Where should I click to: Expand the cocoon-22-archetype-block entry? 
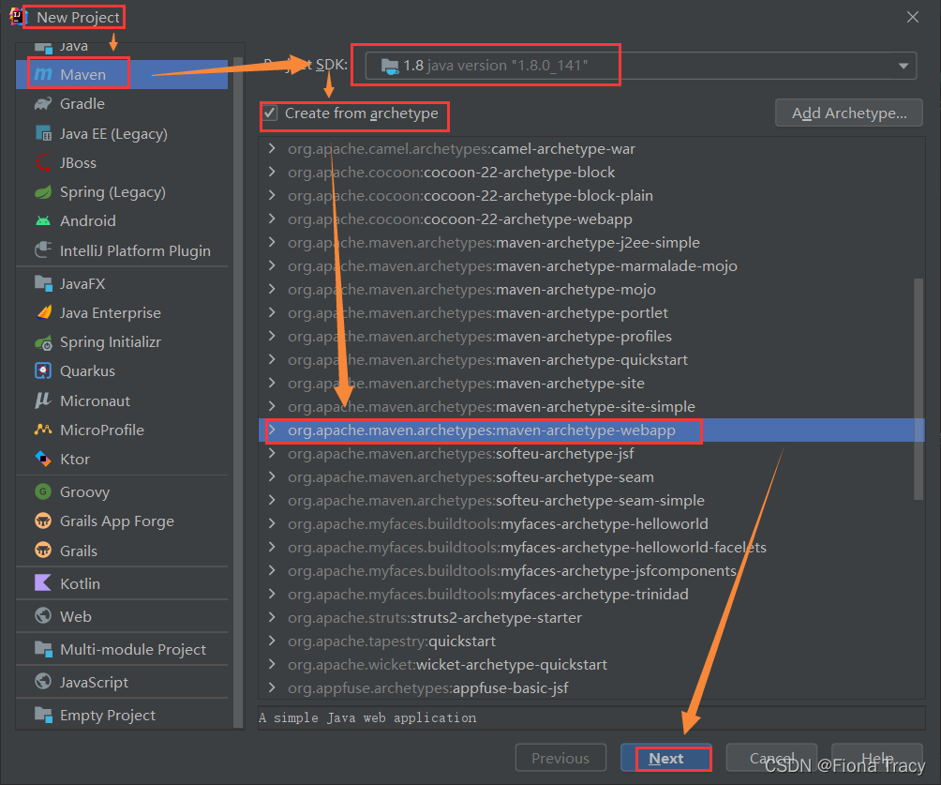tap(272, 172)
